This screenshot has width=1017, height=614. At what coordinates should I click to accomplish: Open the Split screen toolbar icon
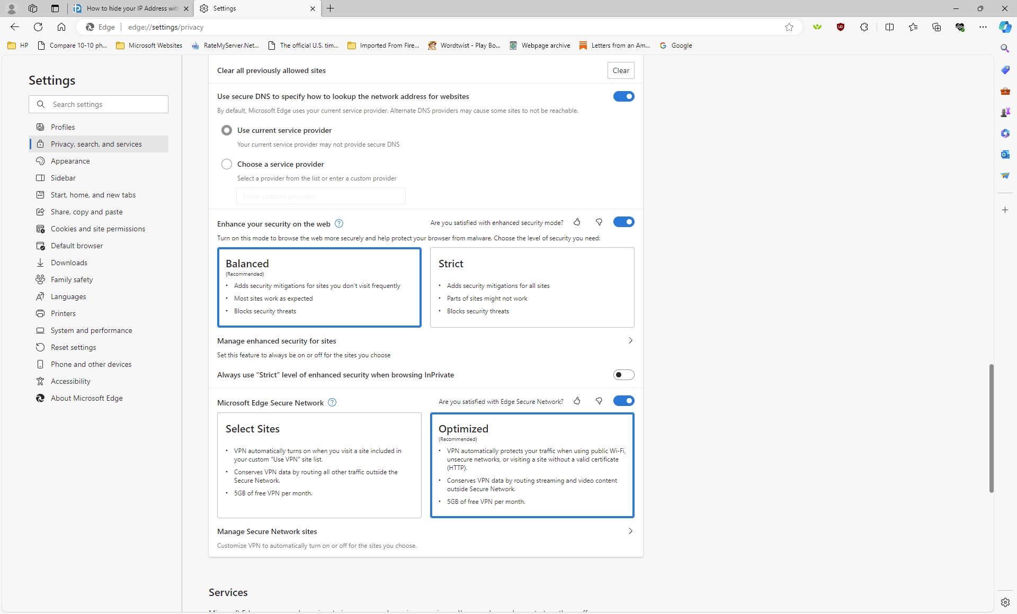[x=889, y=27]
